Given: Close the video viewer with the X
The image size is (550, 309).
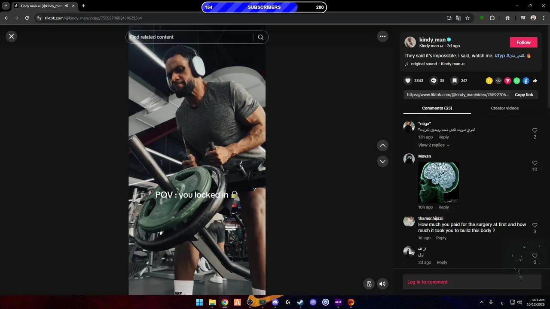Looking at the screenshot, I should point(12,36).
